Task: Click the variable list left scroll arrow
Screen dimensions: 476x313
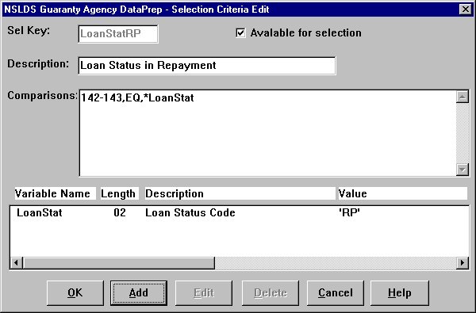Action: click(x=17, y=262)
